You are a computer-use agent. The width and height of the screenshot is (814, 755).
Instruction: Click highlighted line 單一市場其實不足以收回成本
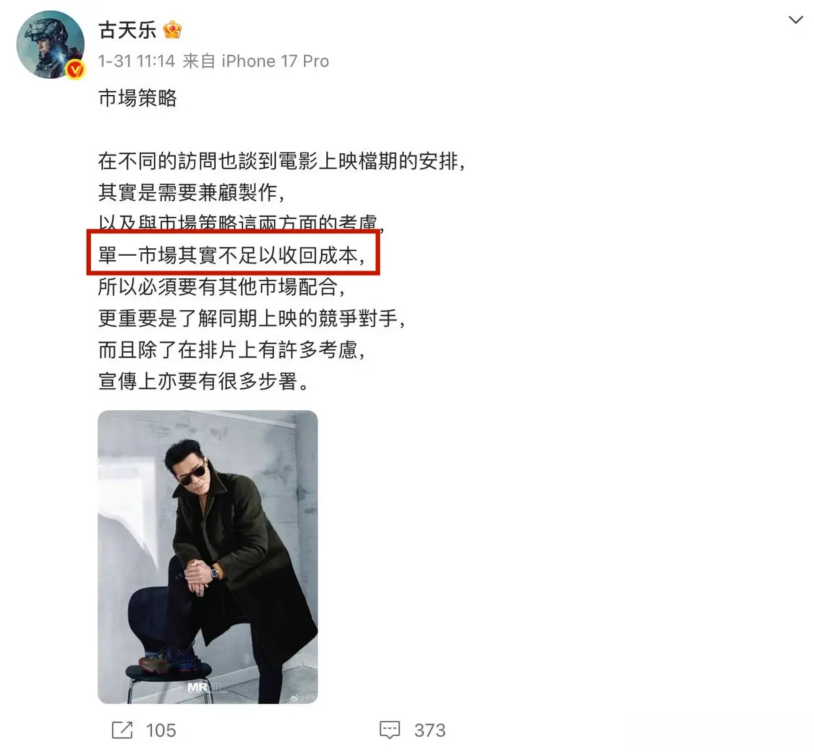[232, 256]
